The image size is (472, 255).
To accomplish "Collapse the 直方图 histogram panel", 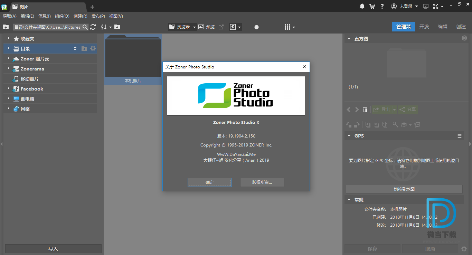I will [349, 39].
